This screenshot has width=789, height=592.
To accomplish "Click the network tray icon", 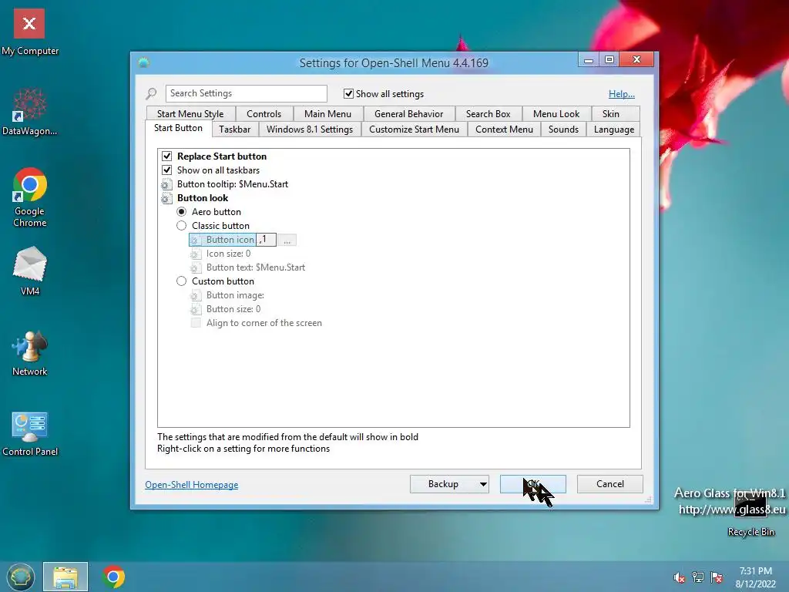I will point(697,577).
